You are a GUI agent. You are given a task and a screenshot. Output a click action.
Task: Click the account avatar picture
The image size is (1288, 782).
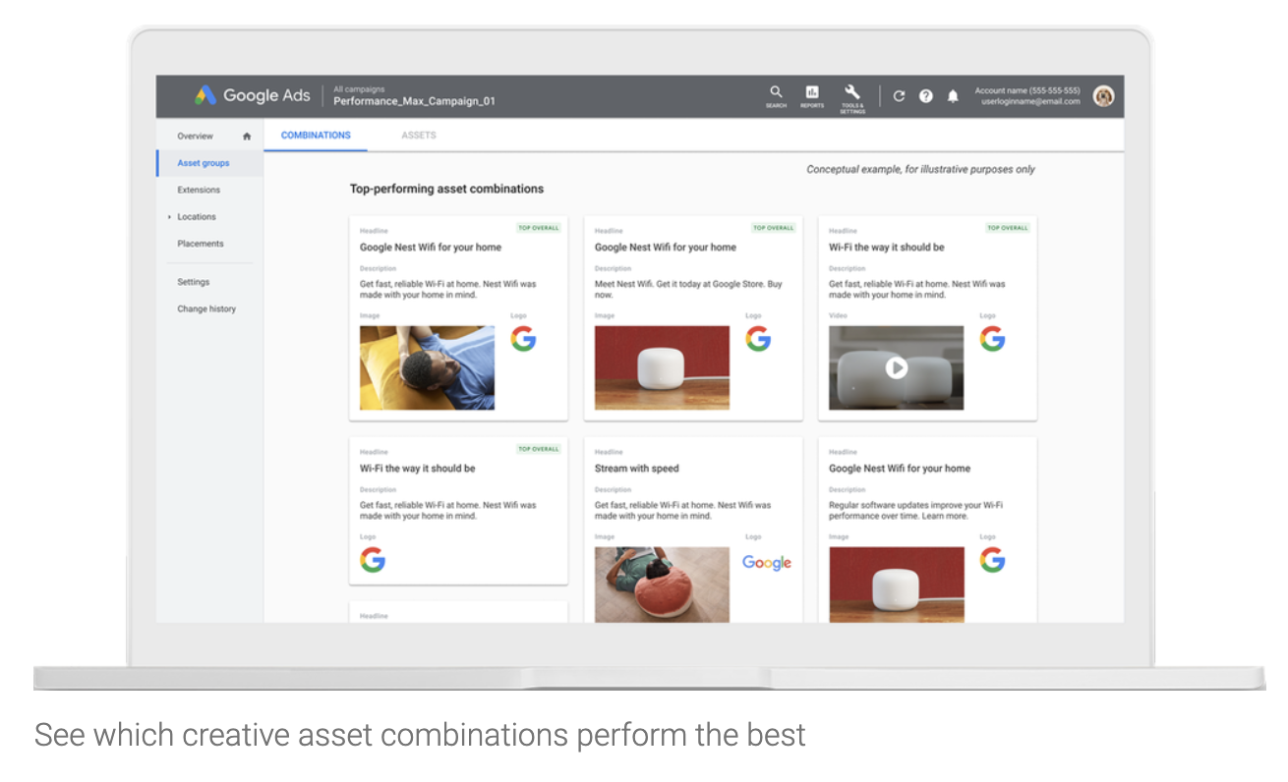pyautogui.click(x=1103, y=95)
